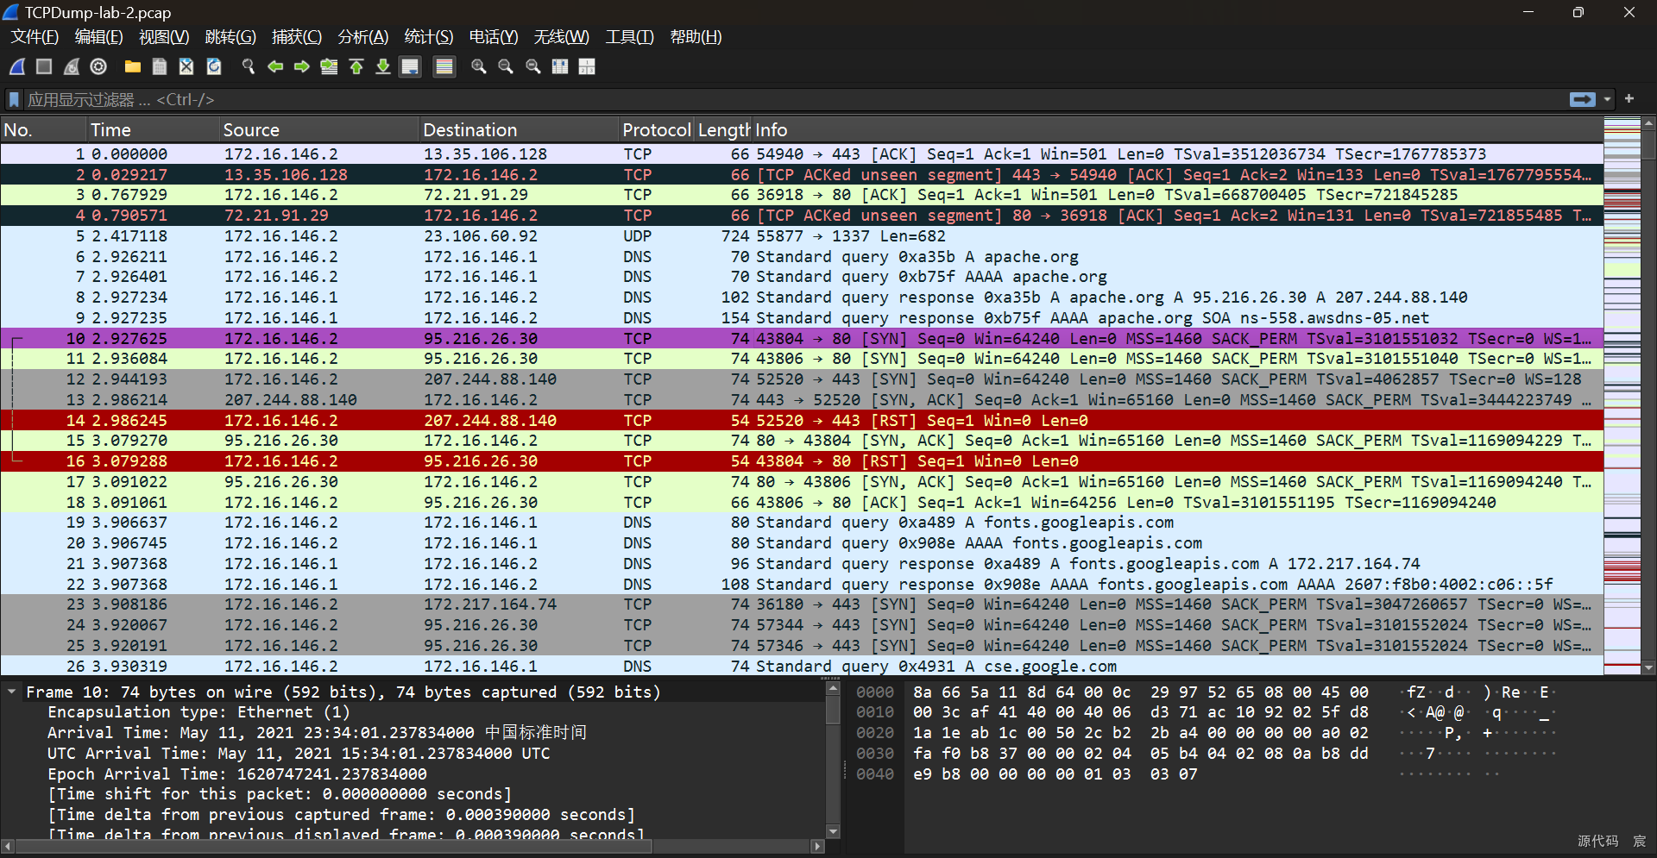Select packet 6 DNS query for apache.org
Viewport: 1657px width, 858px height.
(802, 257)
